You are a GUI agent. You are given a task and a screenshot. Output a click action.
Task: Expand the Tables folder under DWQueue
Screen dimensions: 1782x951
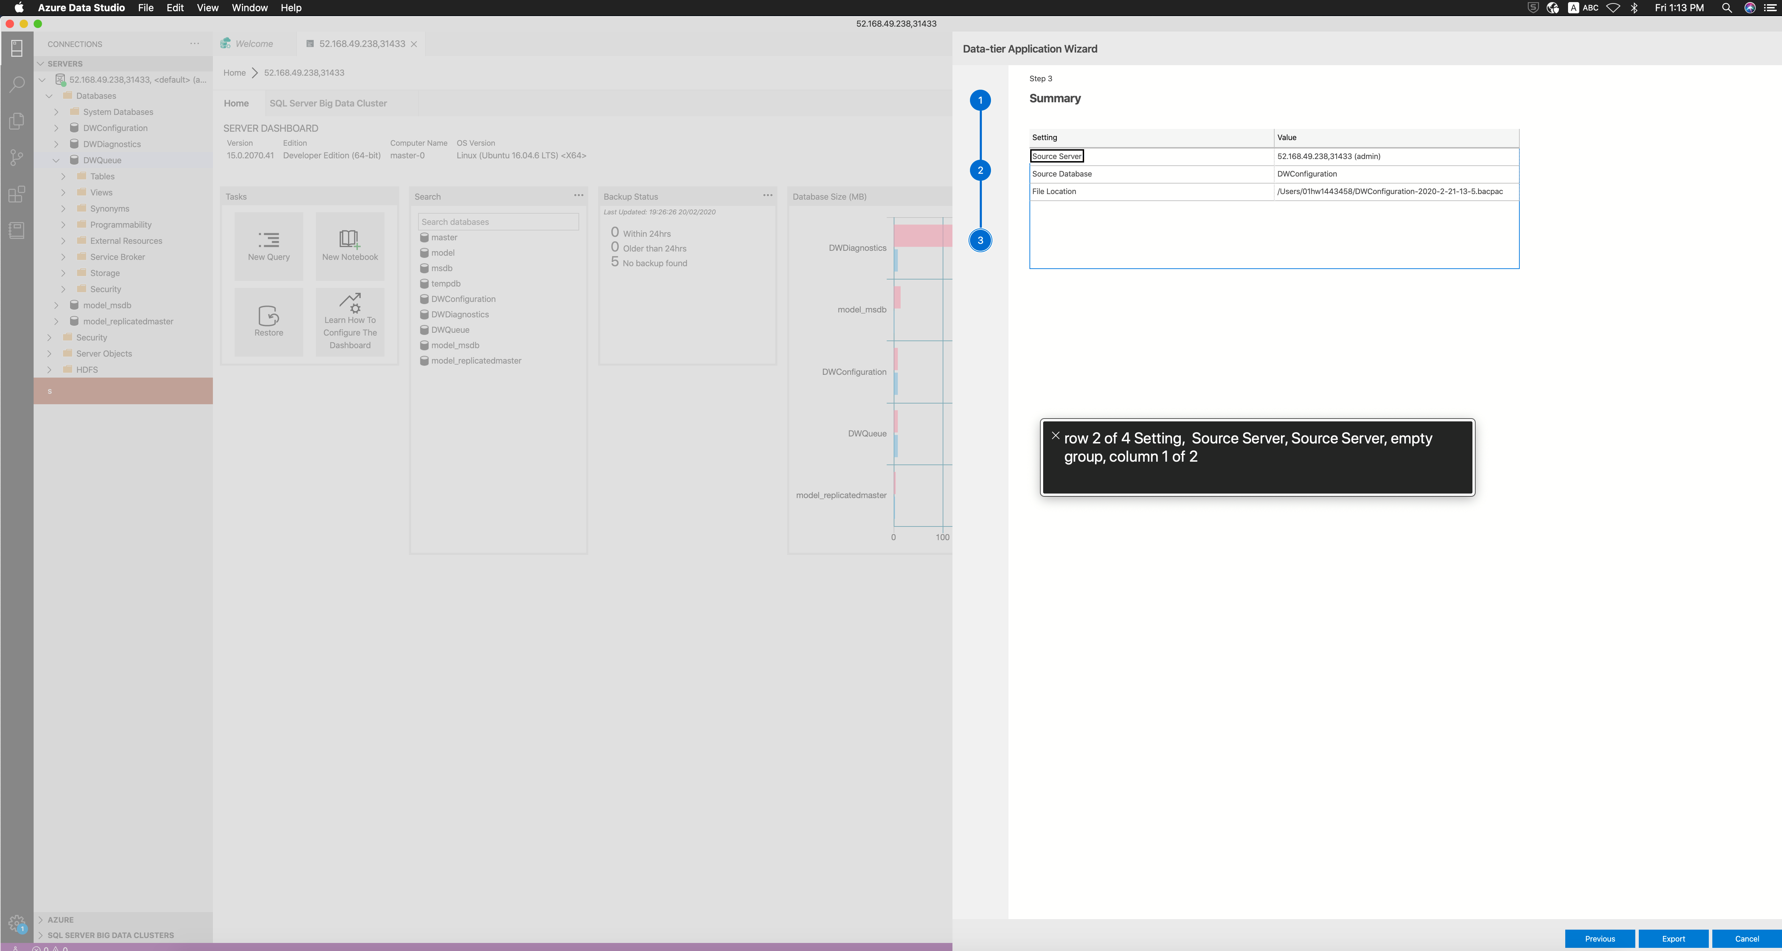(63, 176)
